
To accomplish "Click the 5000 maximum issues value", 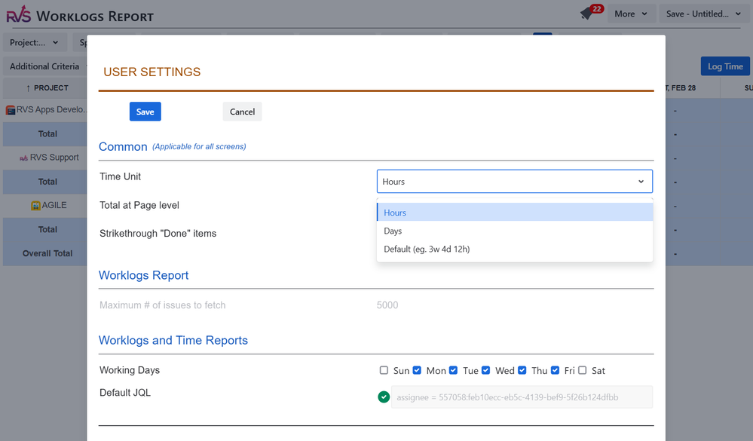I will [387, 305].
